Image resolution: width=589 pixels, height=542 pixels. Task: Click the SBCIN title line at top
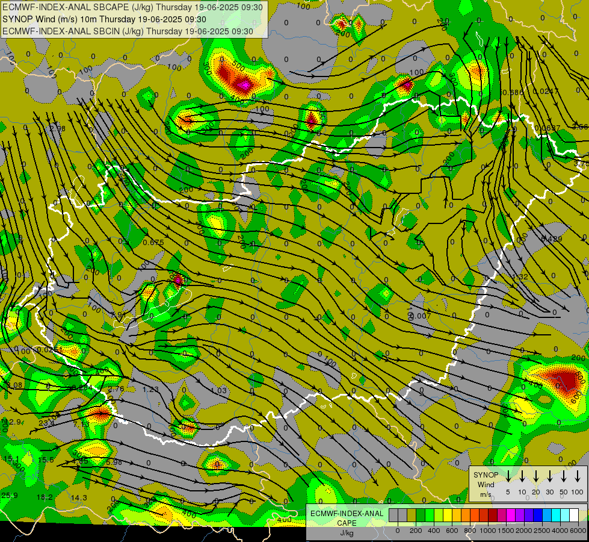128,31
